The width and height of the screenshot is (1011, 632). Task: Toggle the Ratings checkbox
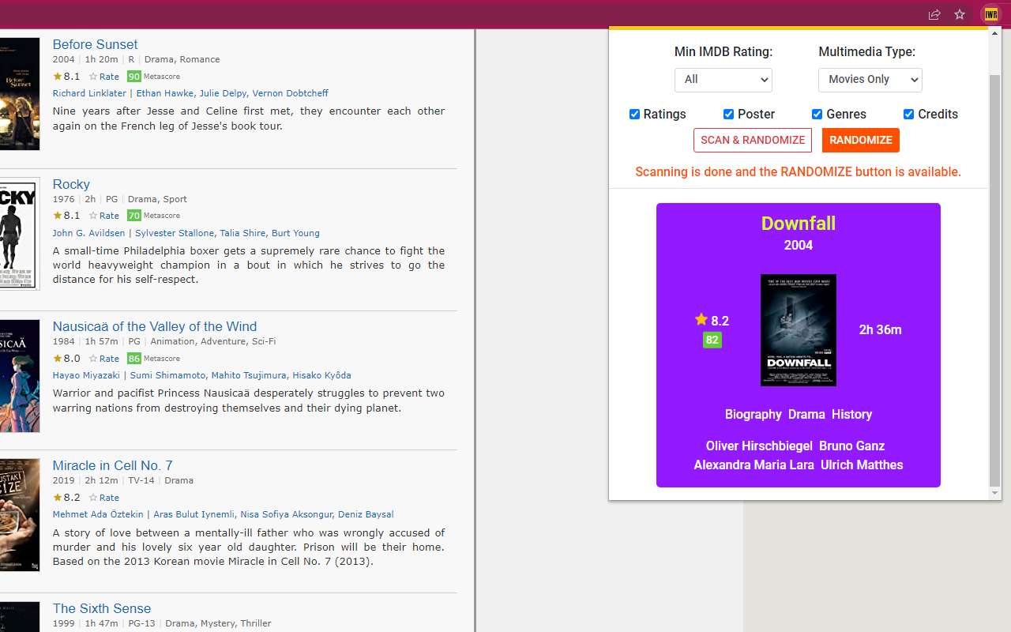coord(634,115)
